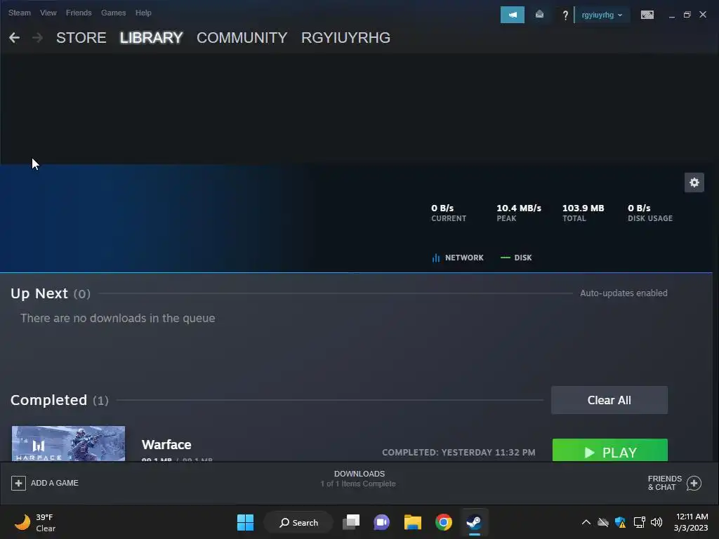Open the clock and date panel
719x539 pixels.
coord(691,522)
